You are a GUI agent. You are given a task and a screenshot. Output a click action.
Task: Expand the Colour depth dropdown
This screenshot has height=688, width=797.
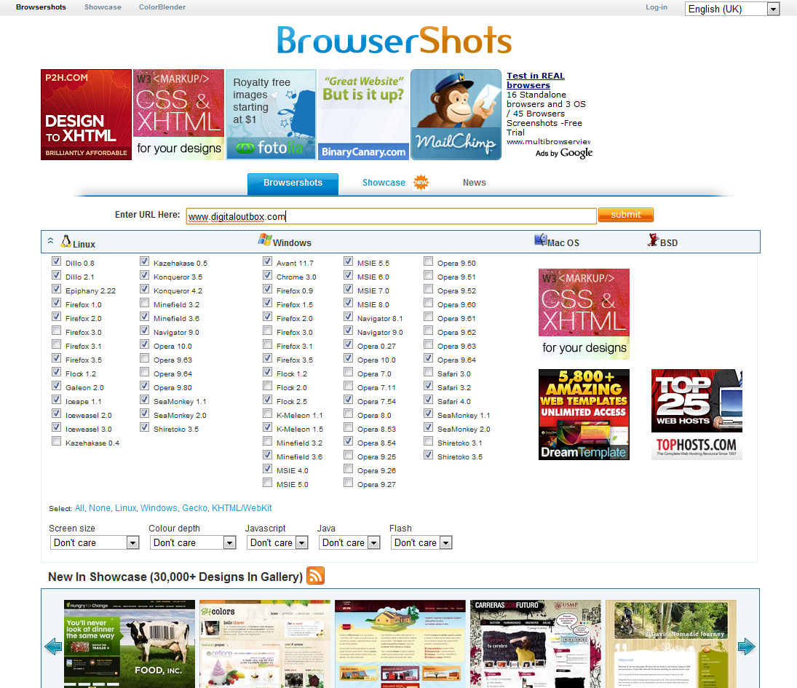coord(192,542)
